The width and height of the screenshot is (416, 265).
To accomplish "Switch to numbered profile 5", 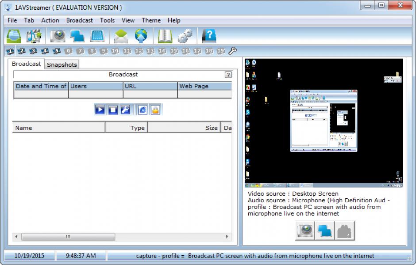I will tap(57, 51).
